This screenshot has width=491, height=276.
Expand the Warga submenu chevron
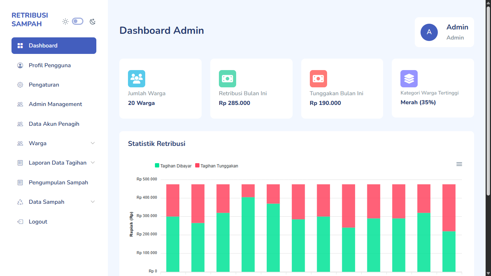tap(93, 143)
